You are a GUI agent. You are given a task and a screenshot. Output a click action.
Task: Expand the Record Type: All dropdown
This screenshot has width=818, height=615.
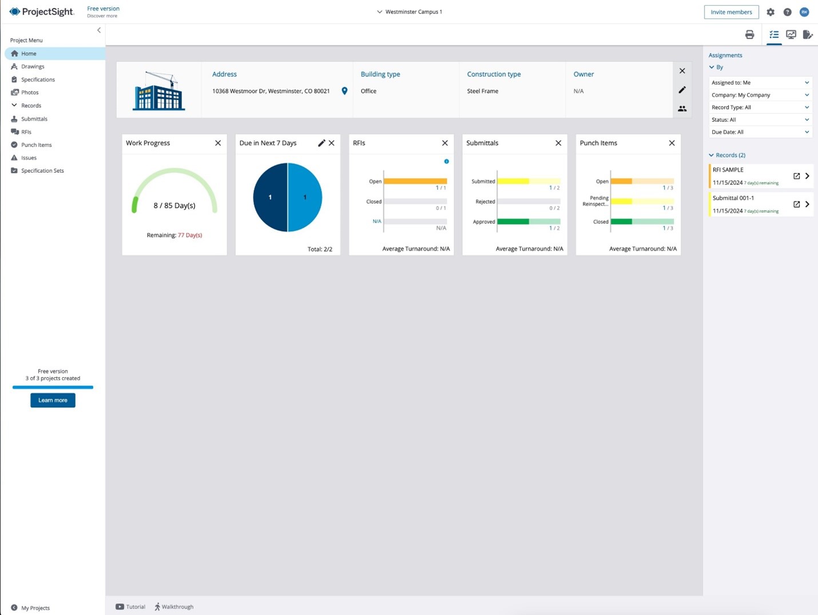tap(760, 107)
